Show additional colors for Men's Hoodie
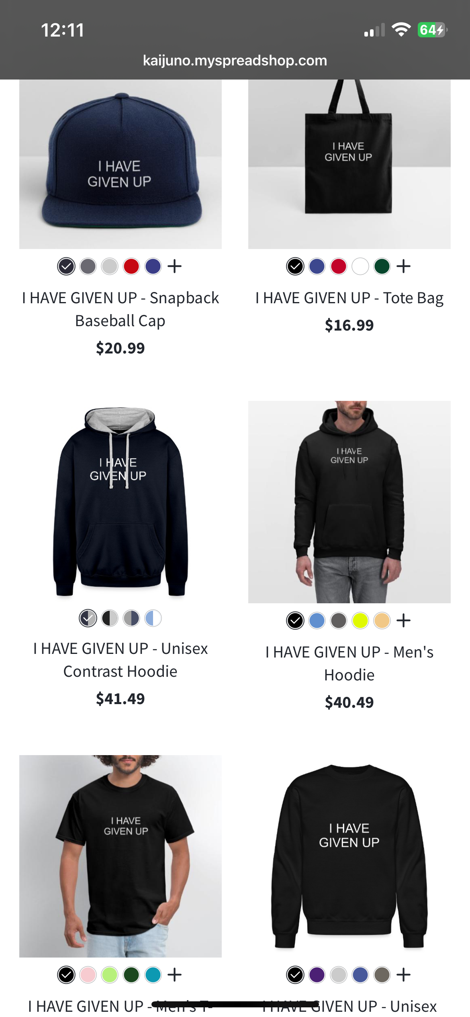 (404, 621)
